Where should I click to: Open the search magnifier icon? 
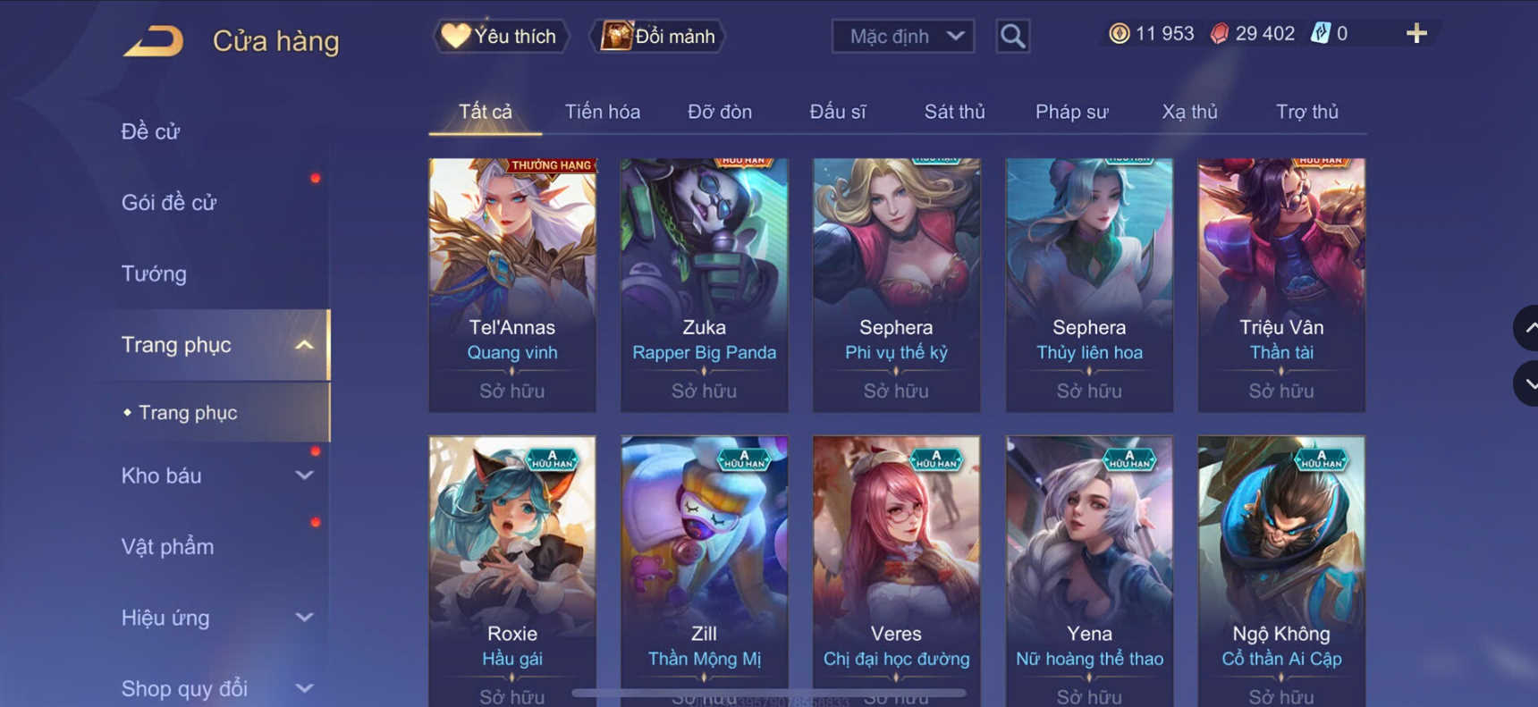[x=1012, y=37]
